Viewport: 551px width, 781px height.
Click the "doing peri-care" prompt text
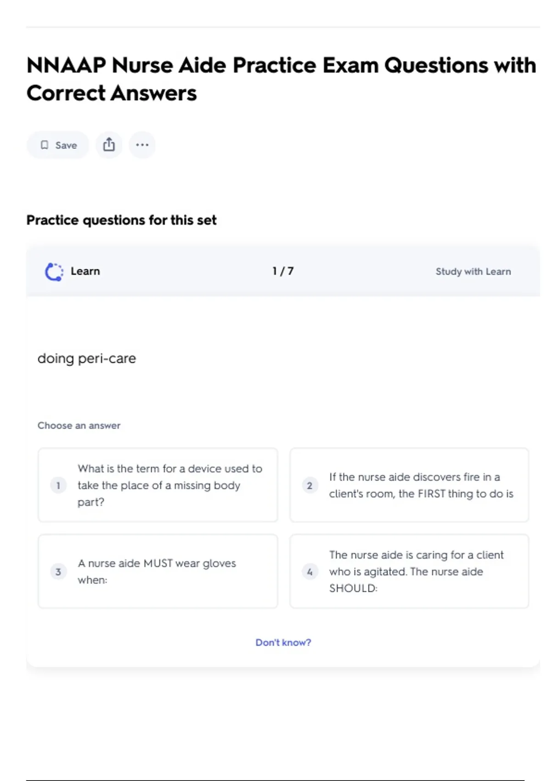[87, 358]
